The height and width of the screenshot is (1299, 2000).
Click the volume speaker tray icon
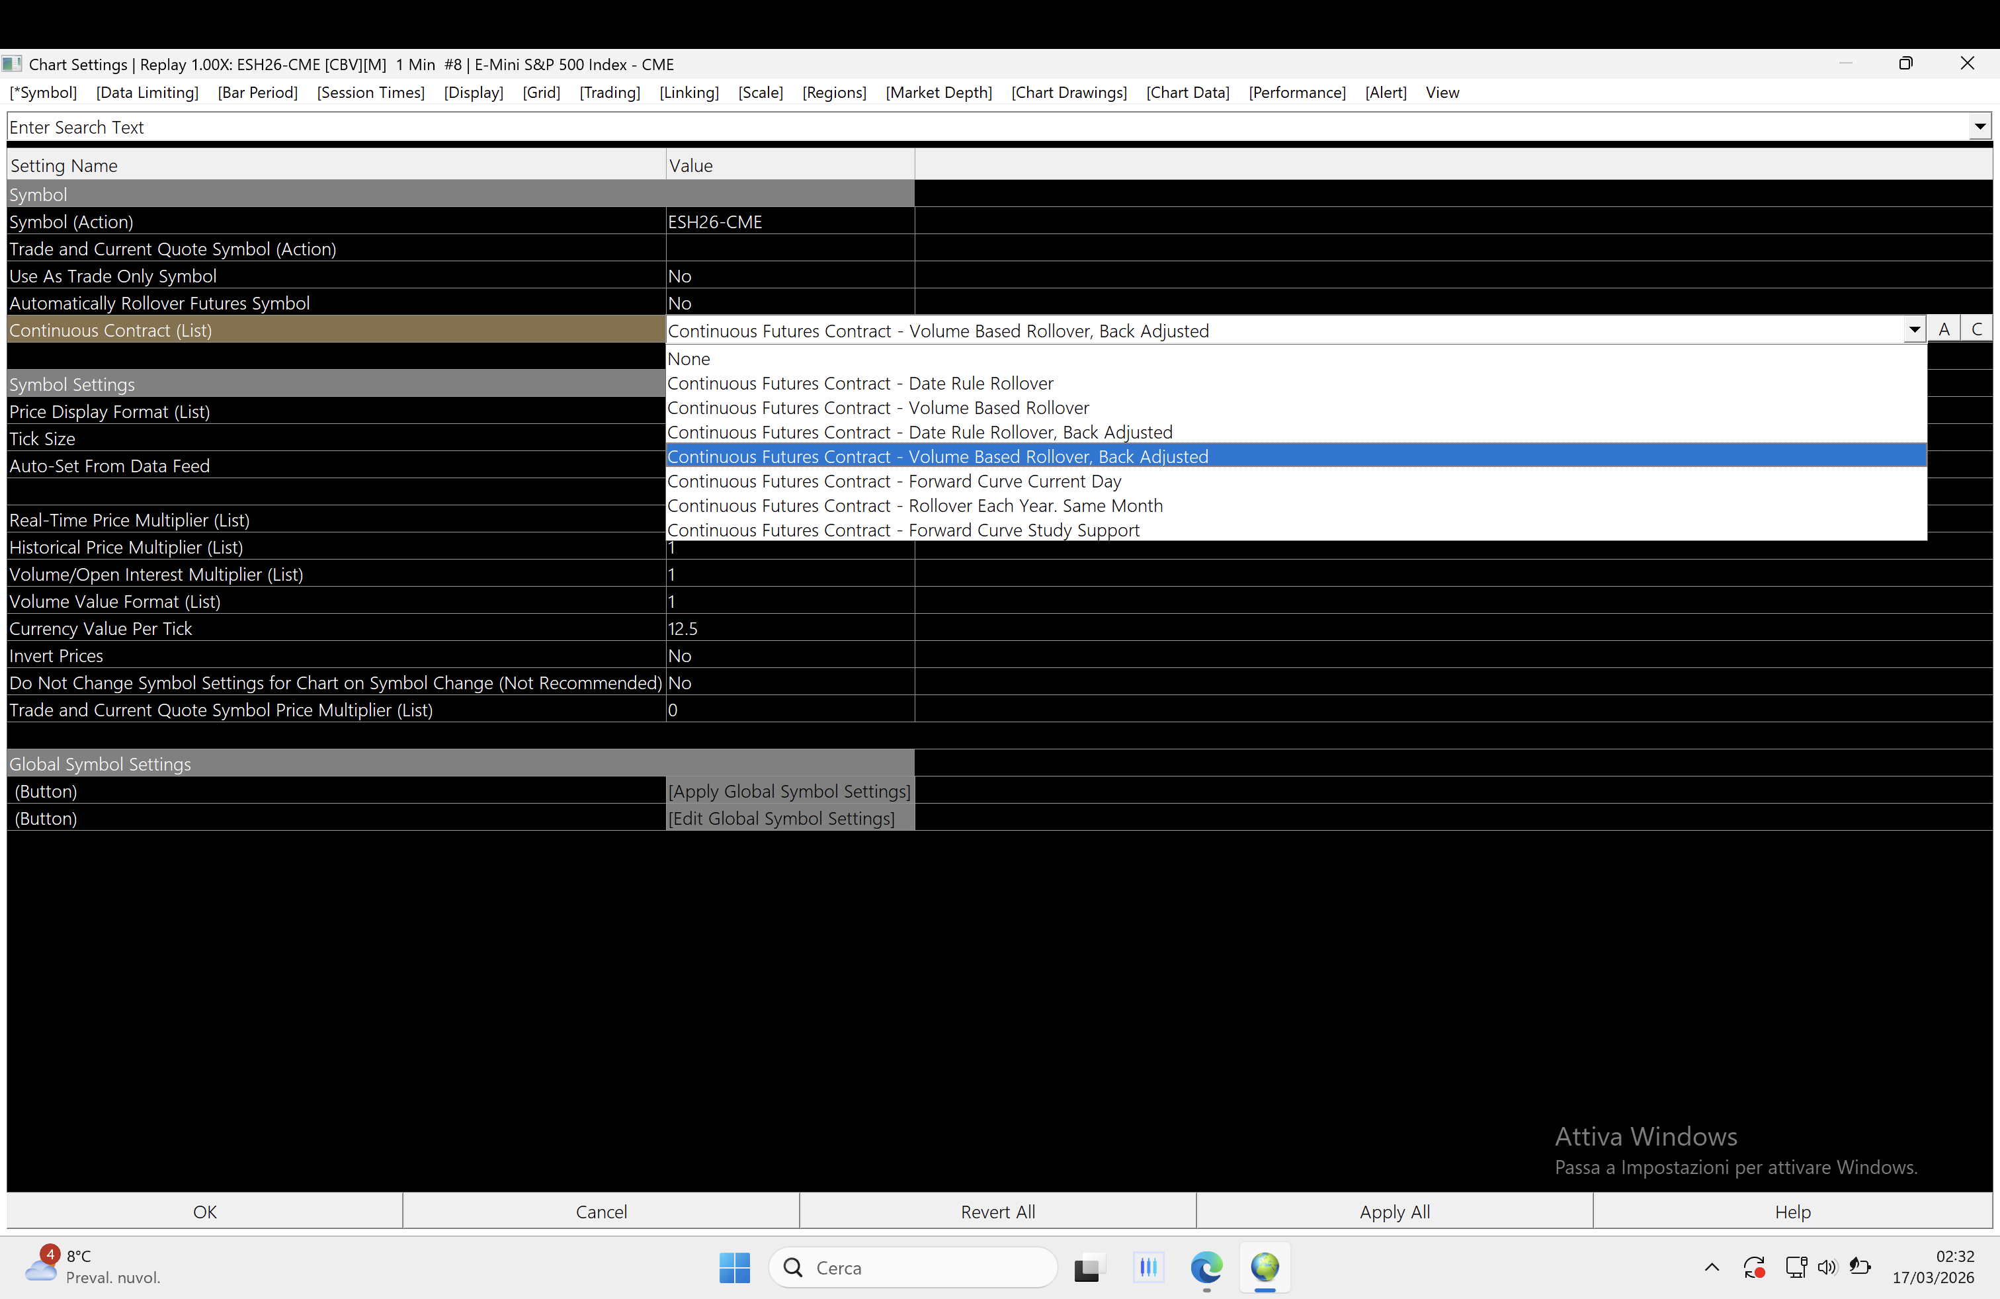click(1827, 1267)
